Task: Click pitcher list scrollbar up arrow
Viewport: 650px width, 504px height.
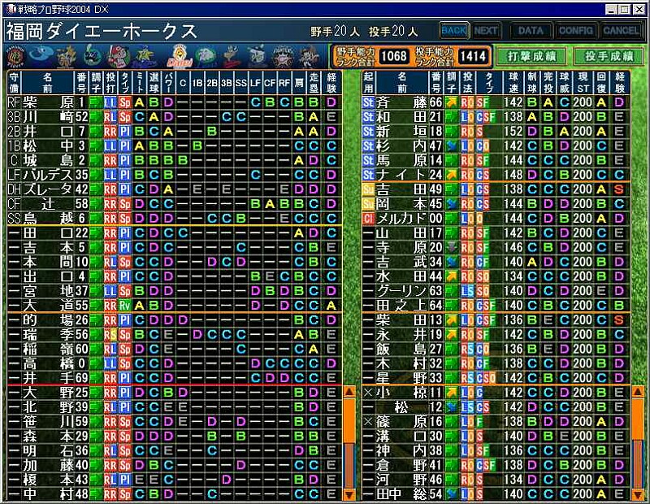Action: coord(638,392)
